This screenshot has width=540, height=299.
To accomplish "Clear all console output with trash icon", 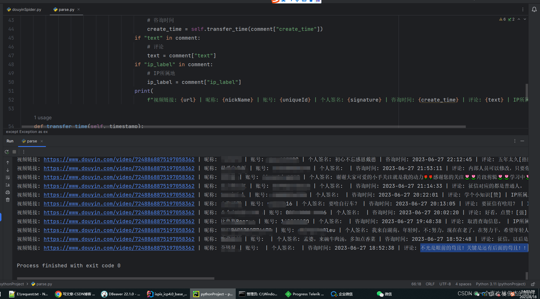I will pyautogui.click(x=8, y=200).
